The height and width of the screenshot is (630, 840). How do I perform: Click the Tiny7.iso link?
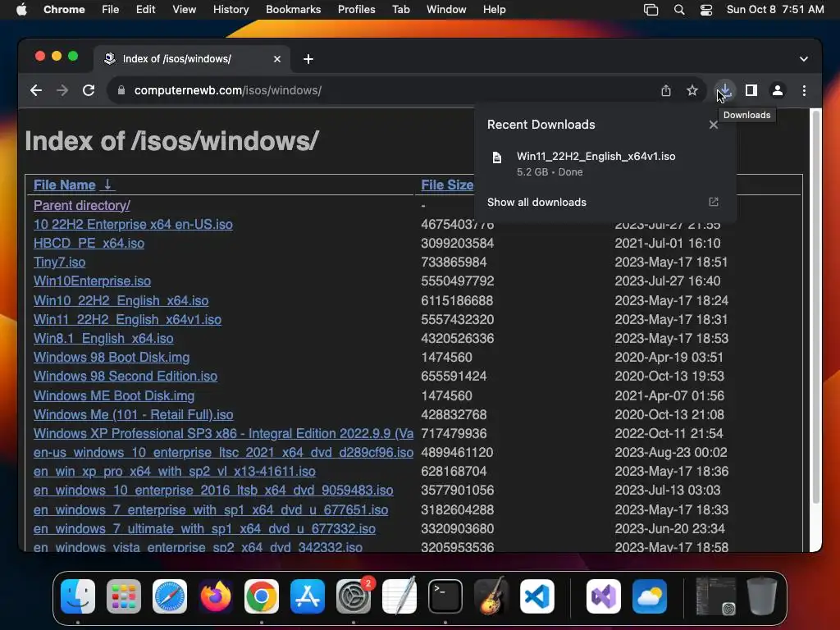click(59, 262)
